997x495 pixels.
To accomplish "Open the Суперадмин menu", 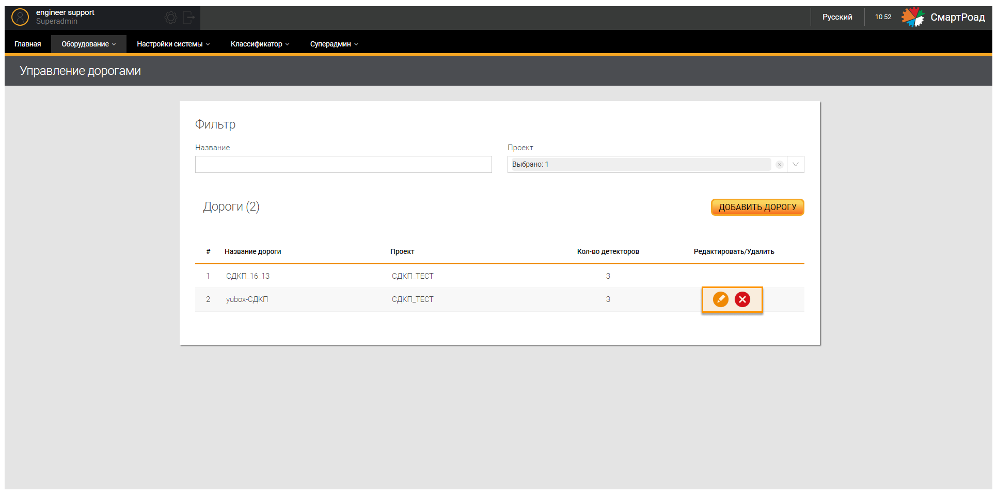I will pyautogui.click(x=334, y=44).
